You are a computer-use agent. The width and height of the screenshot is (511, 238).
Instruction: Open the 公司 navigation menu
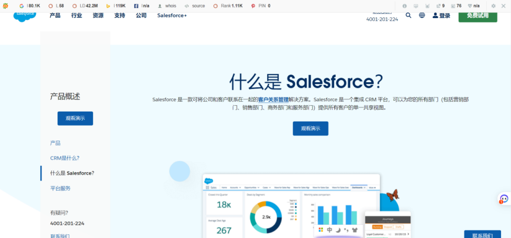141,15
